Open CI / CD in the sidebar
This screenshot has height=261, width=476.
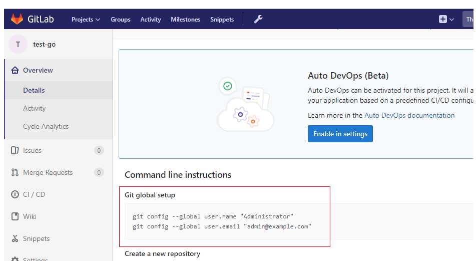pyautogui.click(x=34, y=194)
